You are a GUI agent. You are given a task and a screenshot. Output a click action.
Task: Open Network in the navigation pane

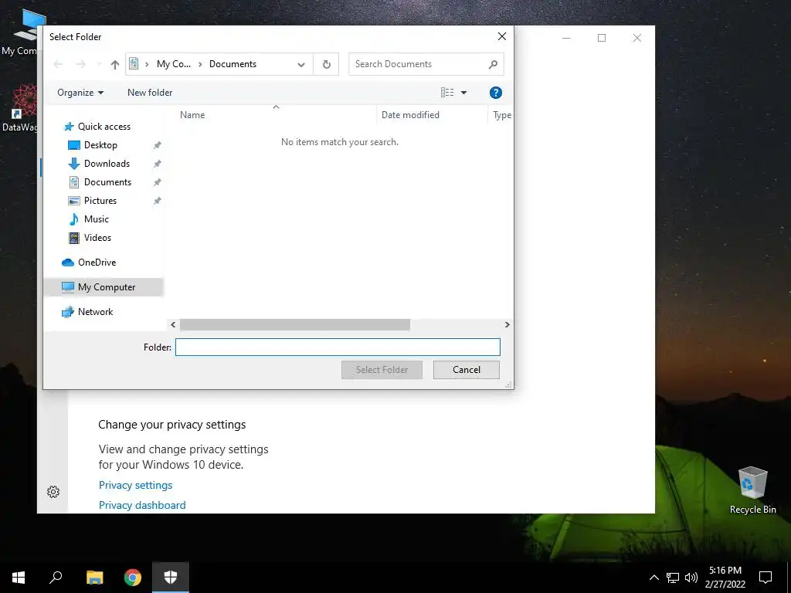tap(95, 312)
